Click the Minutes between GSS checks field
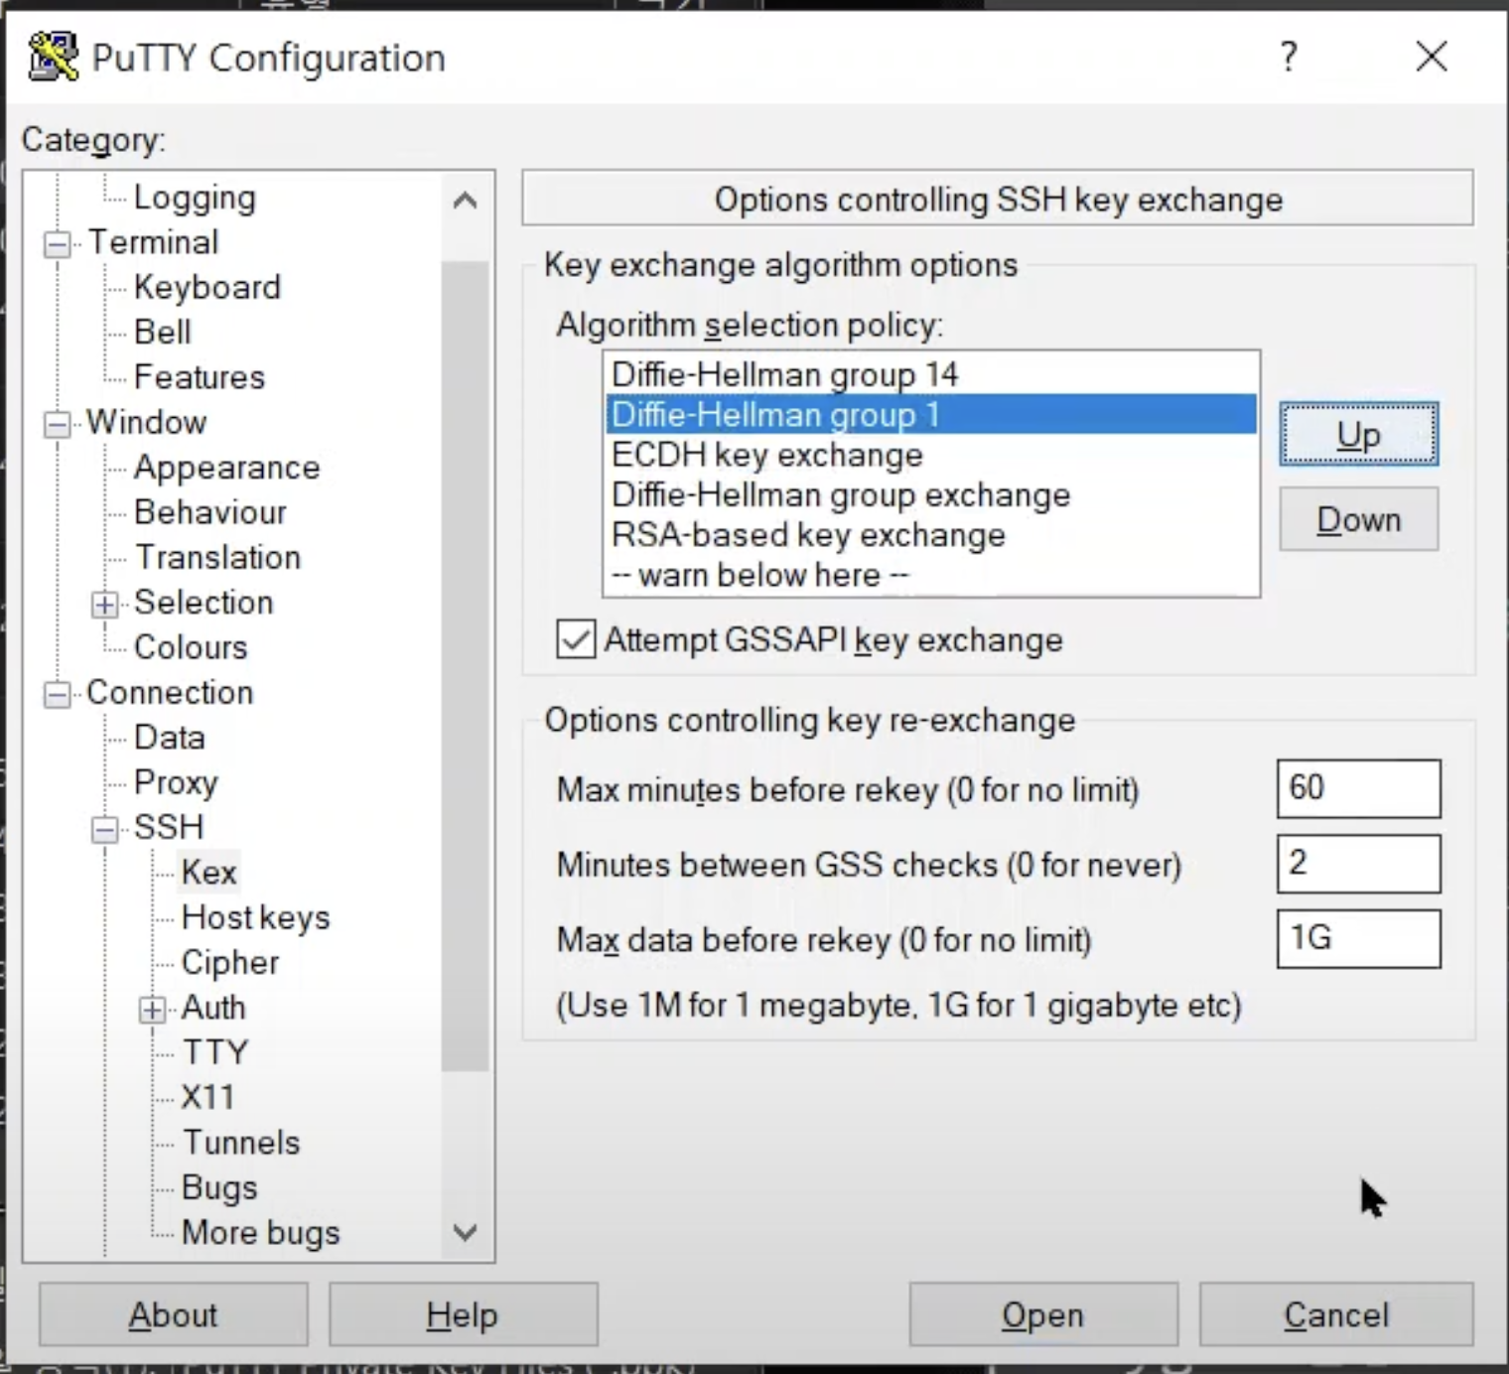 pos(1358,863)
